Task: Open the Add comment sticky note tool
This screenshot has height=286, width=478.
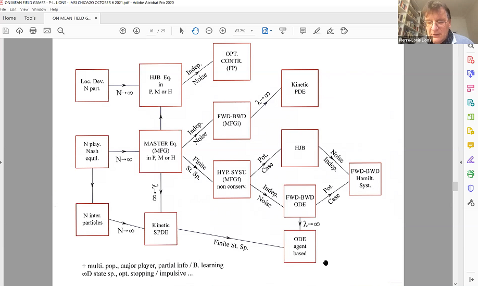Action: [303, 31]
